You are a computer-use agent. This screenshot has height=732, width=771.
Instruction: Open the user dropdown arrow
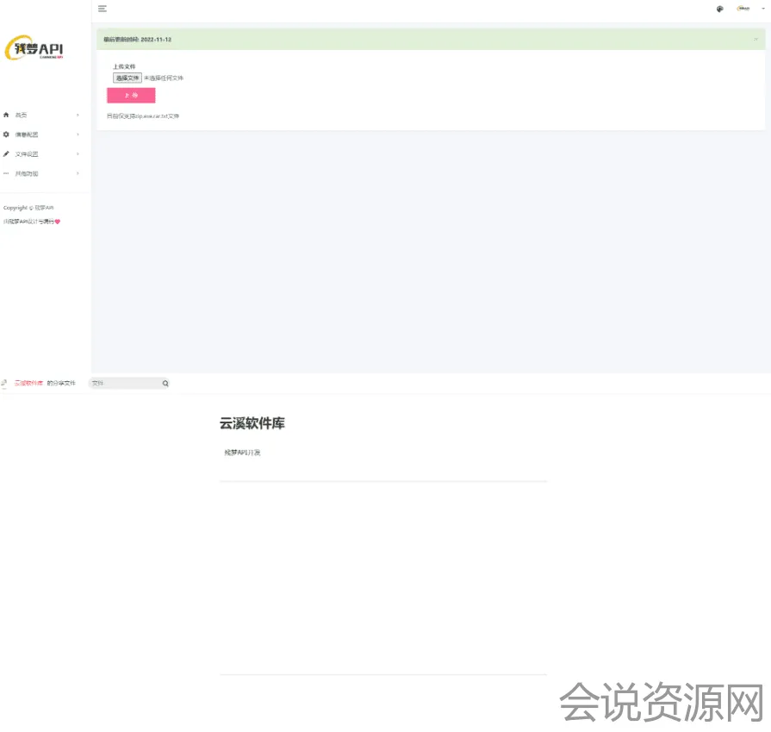pyautogui.click(x=762, y=9)
